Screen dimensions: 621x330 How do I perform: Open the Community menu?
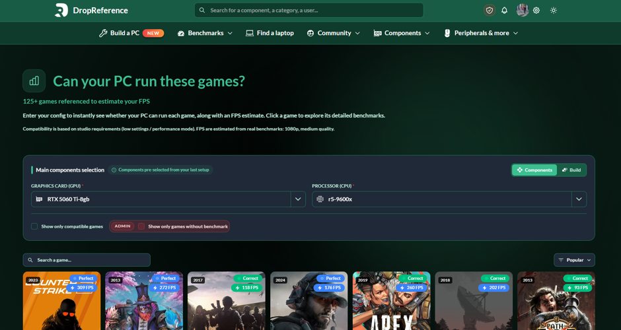click(334, 33)
